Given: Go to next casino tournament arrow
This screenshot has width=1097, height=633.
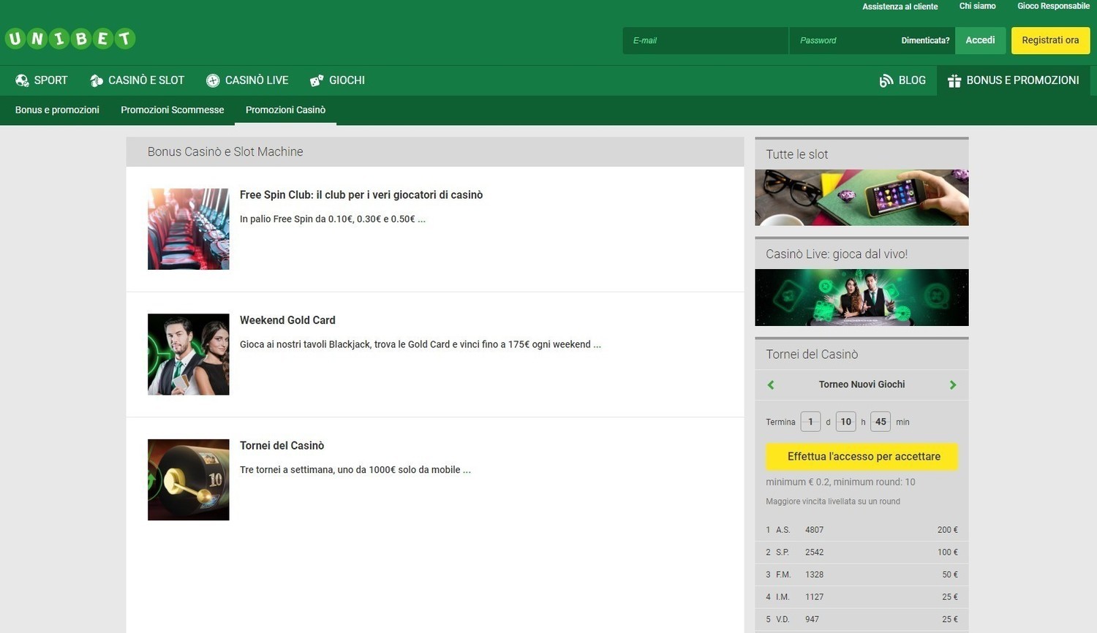Looking at the screenshot, I should tap(953, 384).
